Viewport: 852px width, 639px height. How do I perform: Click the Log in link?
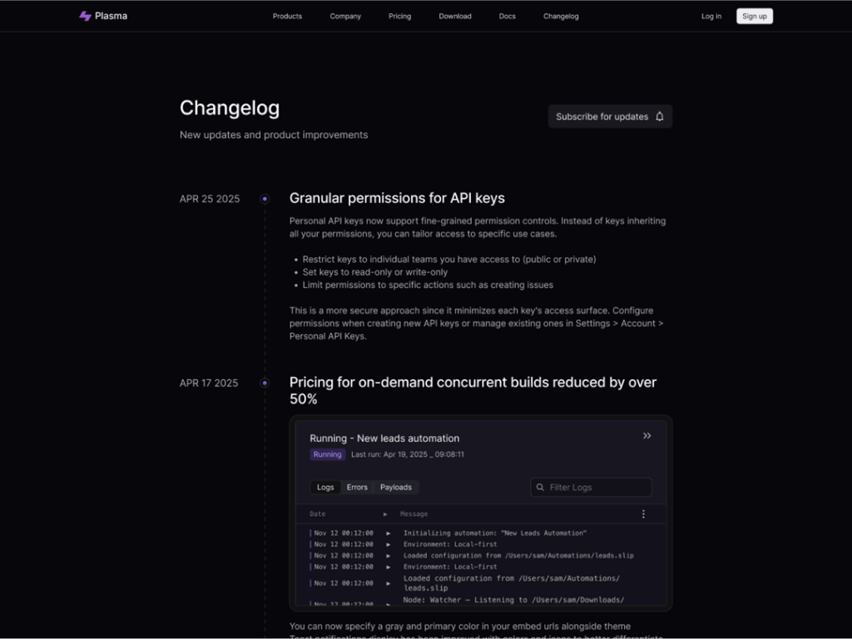[711, 16]
